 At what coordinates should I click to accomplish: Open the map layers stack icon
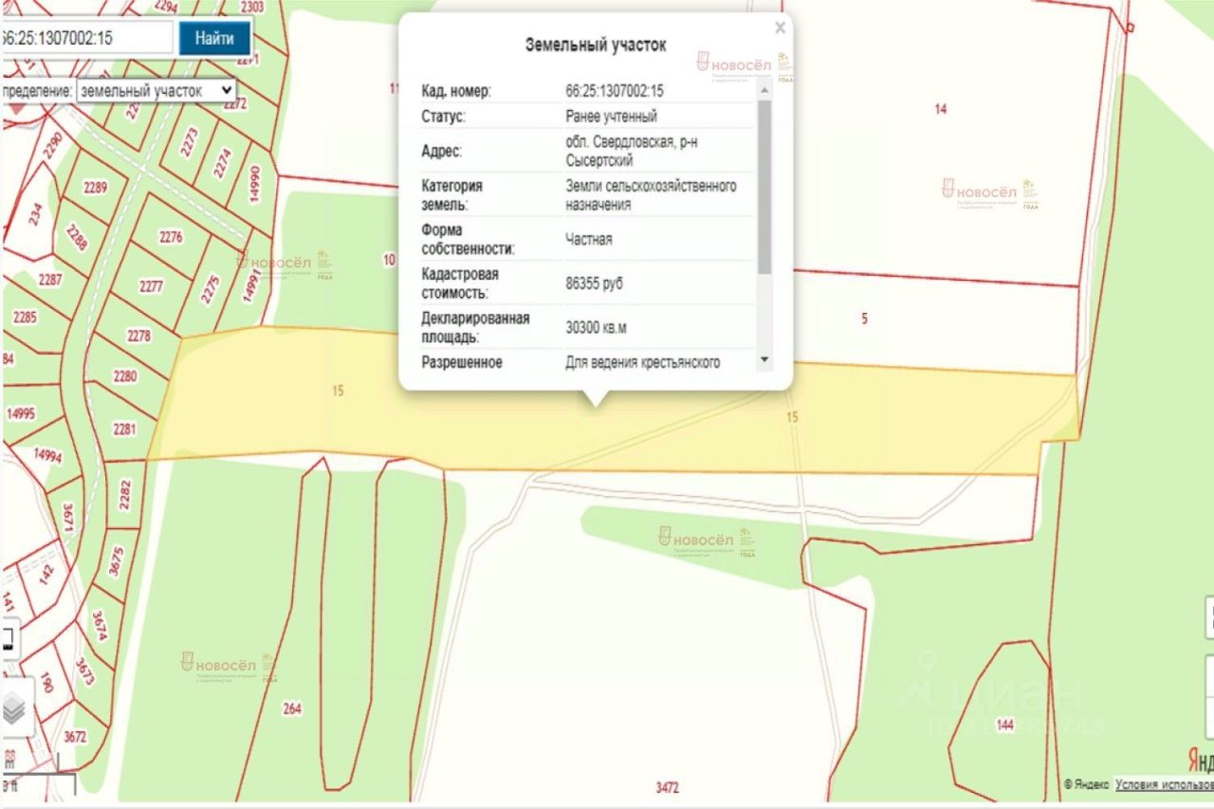coord(13,708)
